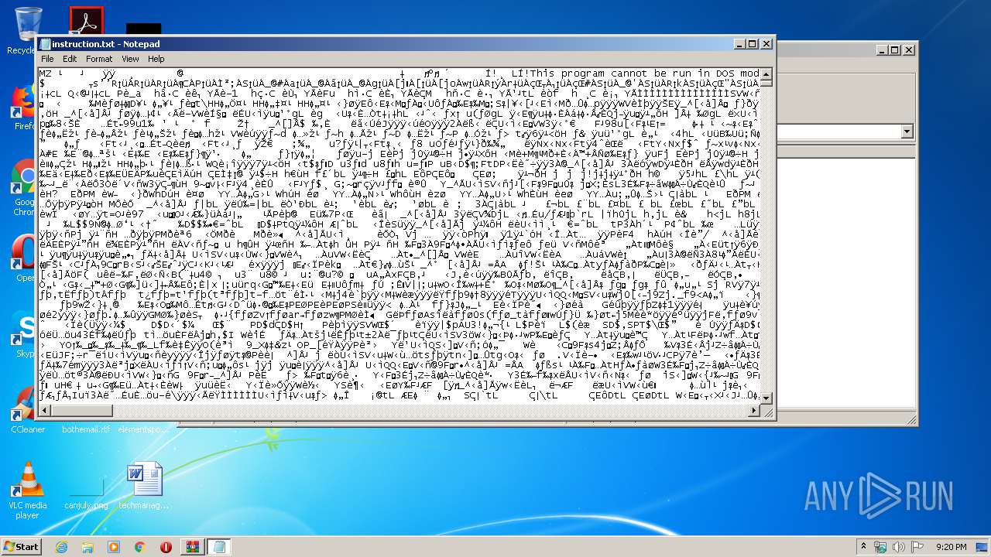Open the File menu in Notepad

coord(47,59)
